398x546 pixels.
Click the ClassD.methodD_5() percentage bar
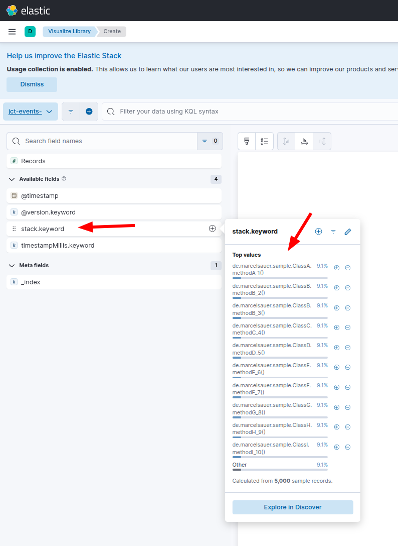click(280, 358)
